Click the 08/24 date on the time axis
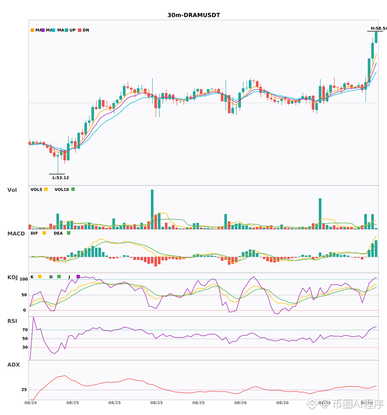 (x=31, y=403)
